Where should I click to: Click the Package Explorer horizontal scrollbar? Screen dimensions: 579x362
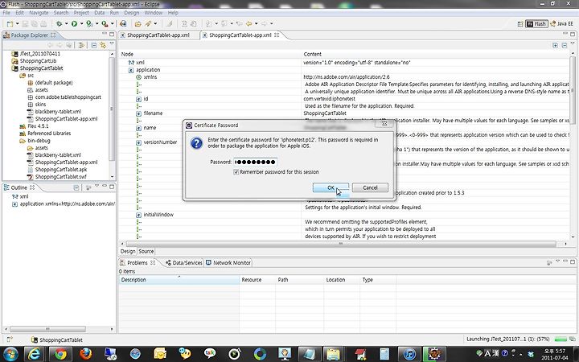point(47,329)
